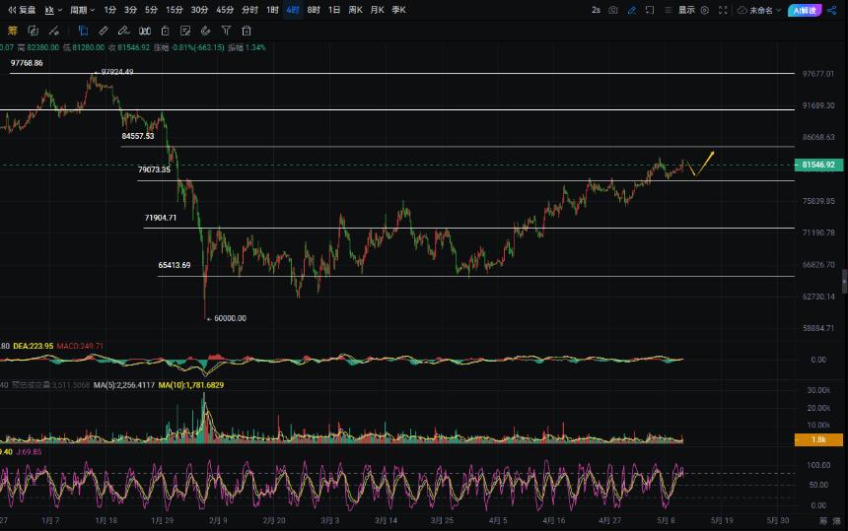Screen dimensions: 848x531
Task: Select the 84557.53 horizontal line label
Action: (x=138, y=136)
